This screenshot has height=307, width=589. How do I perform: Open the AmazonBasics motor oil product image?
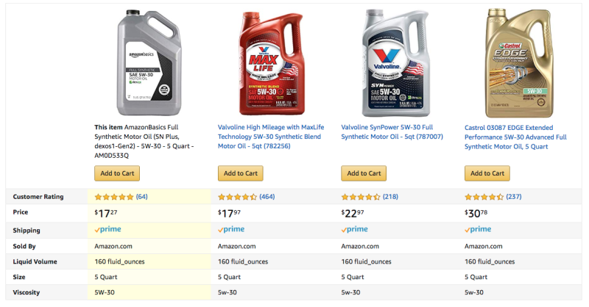pyautogui.click(x=149, y=64)
